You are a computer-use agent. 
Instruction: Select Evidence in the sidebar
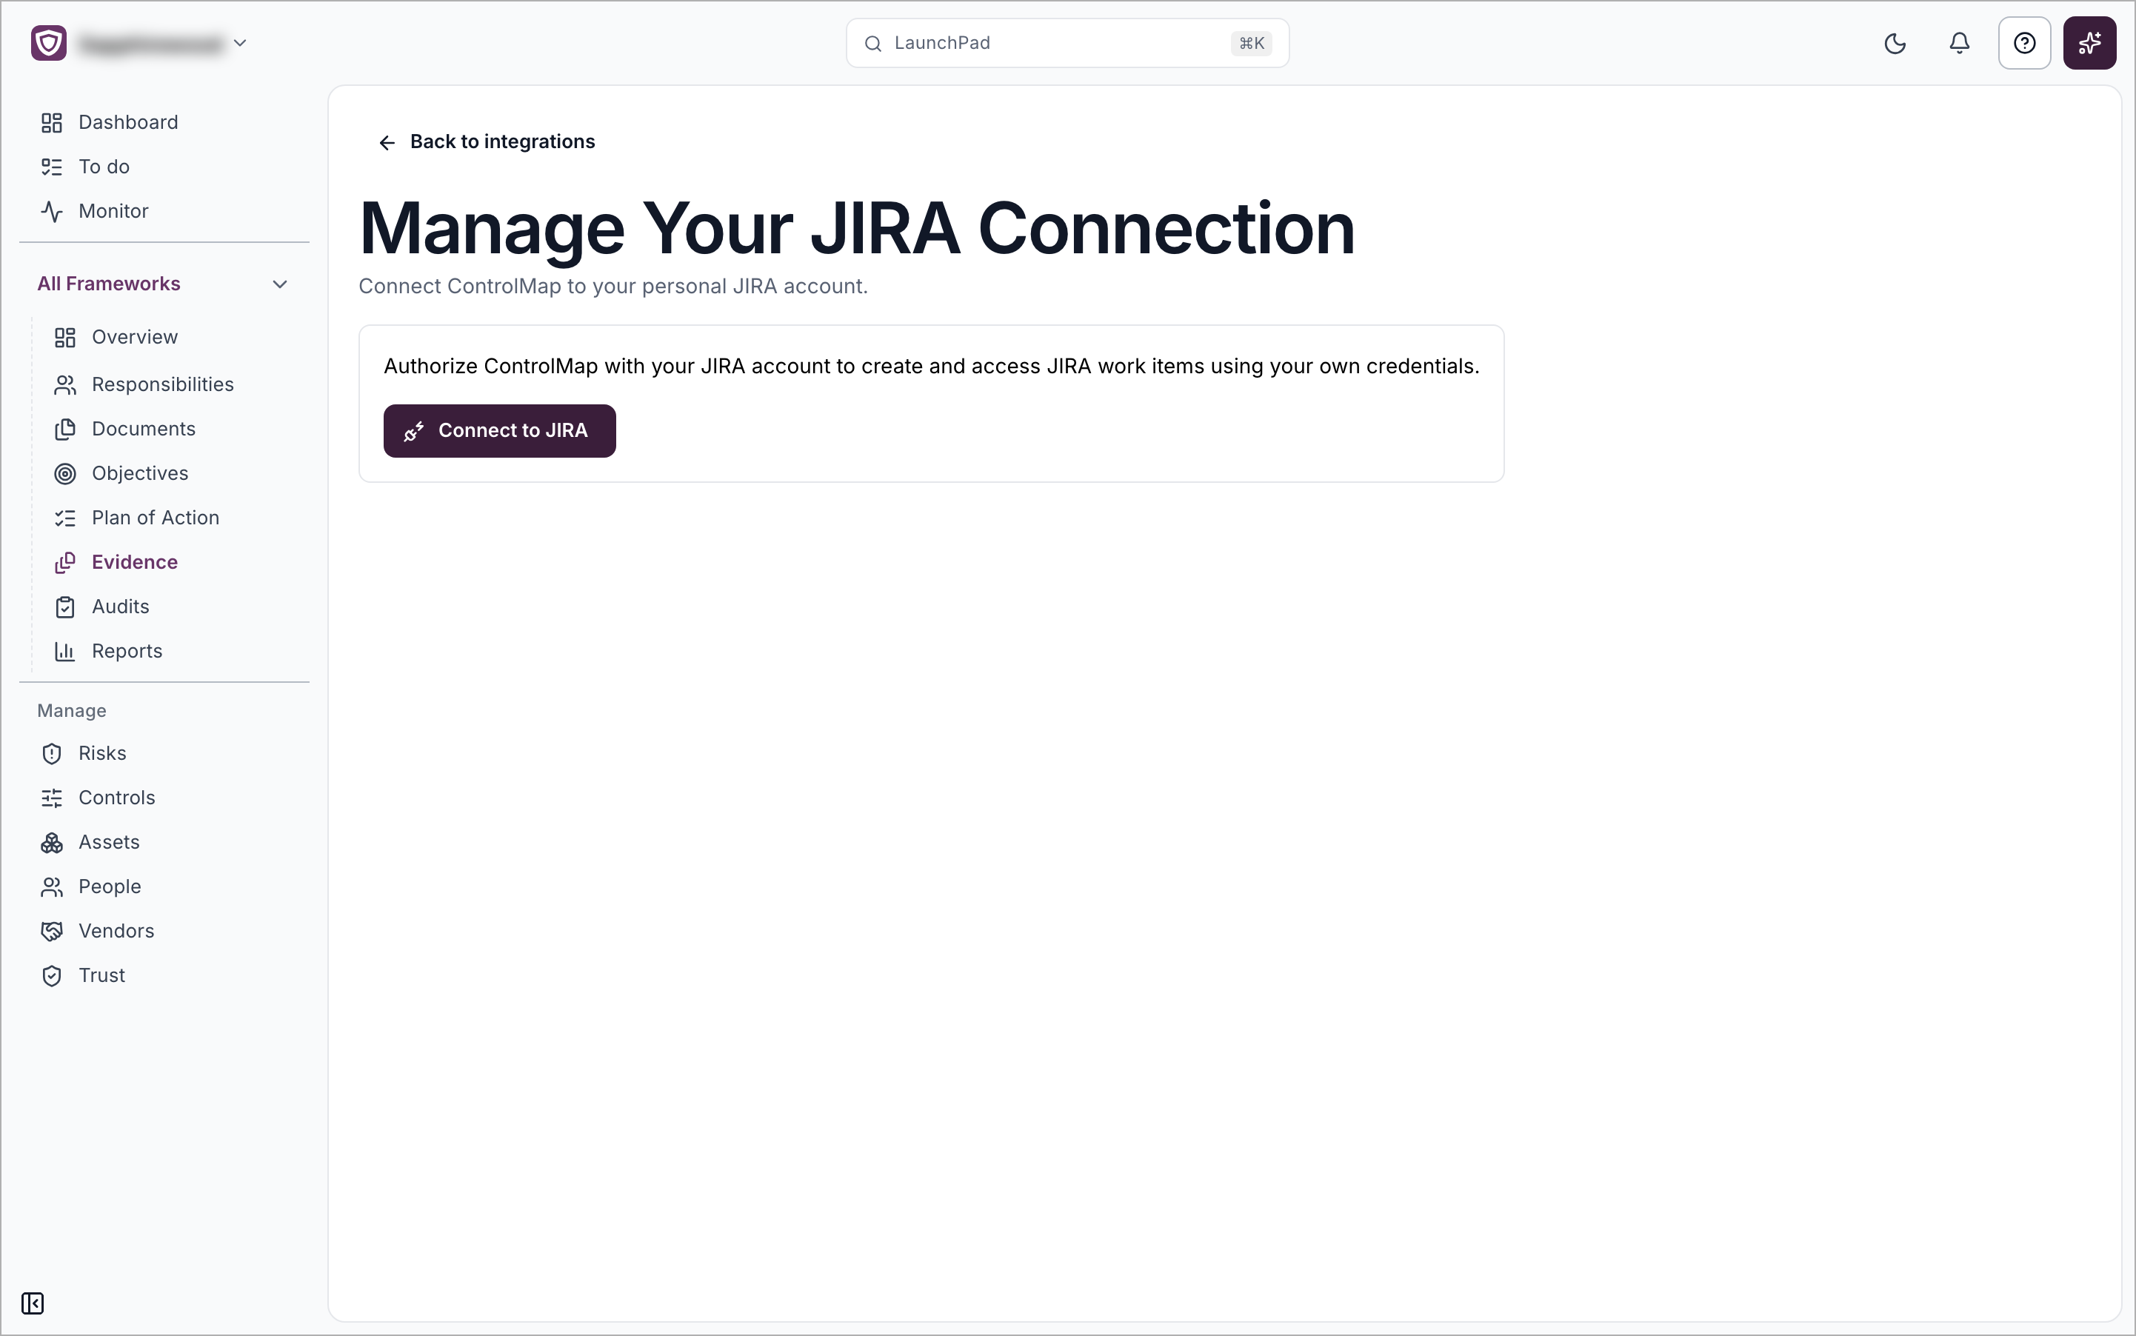(134, 562)
